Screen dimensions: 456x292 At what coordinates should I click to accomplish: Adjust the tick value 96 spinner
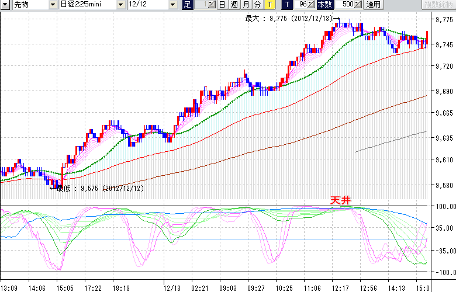[x=312, y=5]
